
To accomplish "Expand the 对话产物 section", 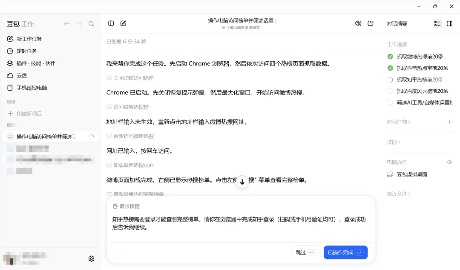I will point(398,122).
